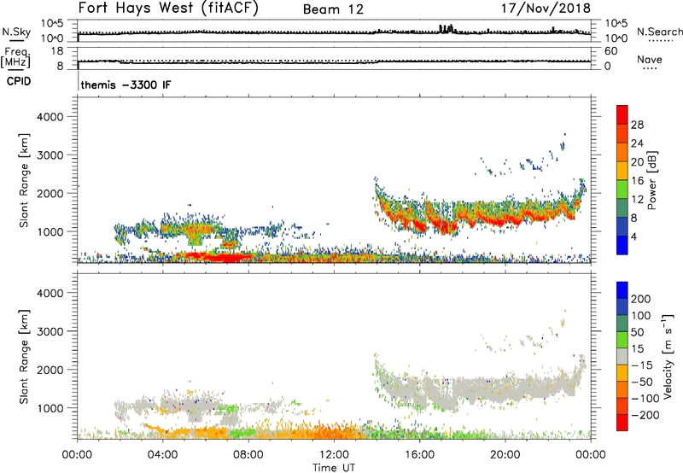Click the 'themis -3300 IF' text
The width and height of the screenshot is (683, 473).
[126, 85]
